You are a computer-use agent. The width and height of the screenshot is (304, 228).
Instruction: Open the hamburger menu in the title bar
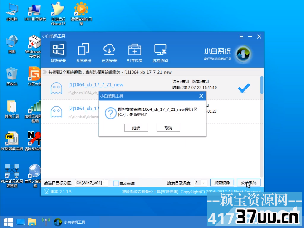(x=241, y=36)
